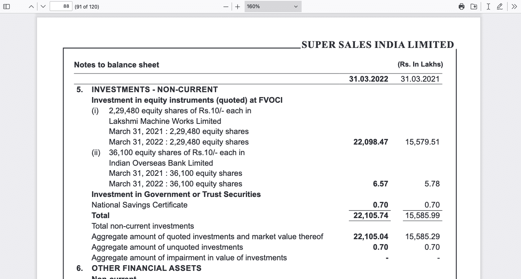
Task: Click the page number field showing 88
Action: click(x=61, y=6)
